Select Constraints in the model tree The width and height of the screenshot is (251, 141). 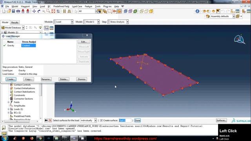19,95
